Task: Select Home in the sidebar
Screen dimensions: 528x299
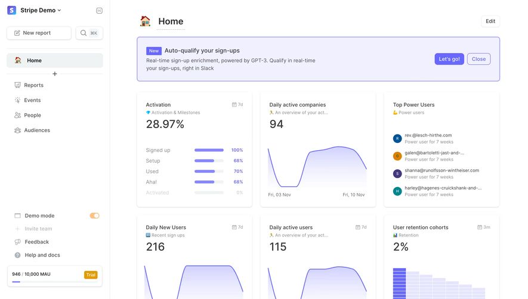Action: (55, 60)
